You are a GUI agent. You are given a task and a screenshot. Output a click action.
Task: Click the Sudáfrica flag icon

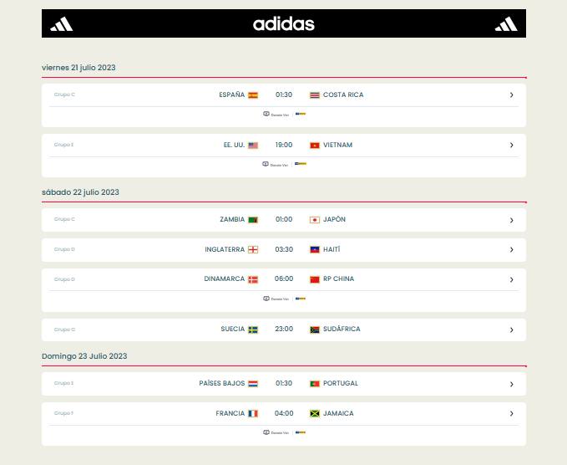point(315,330)
